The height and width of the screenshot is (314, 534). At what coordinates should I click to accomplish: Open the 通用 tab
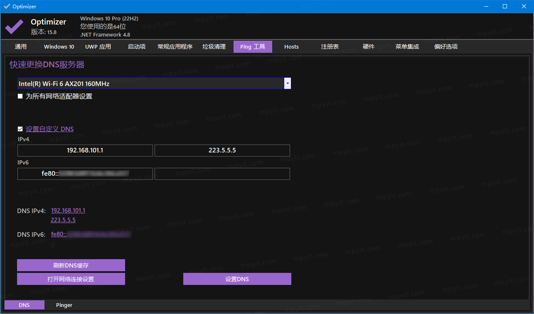click(21, 47)
